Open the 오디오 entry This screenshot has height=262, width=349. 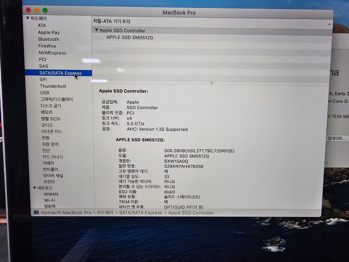(47, 125)
